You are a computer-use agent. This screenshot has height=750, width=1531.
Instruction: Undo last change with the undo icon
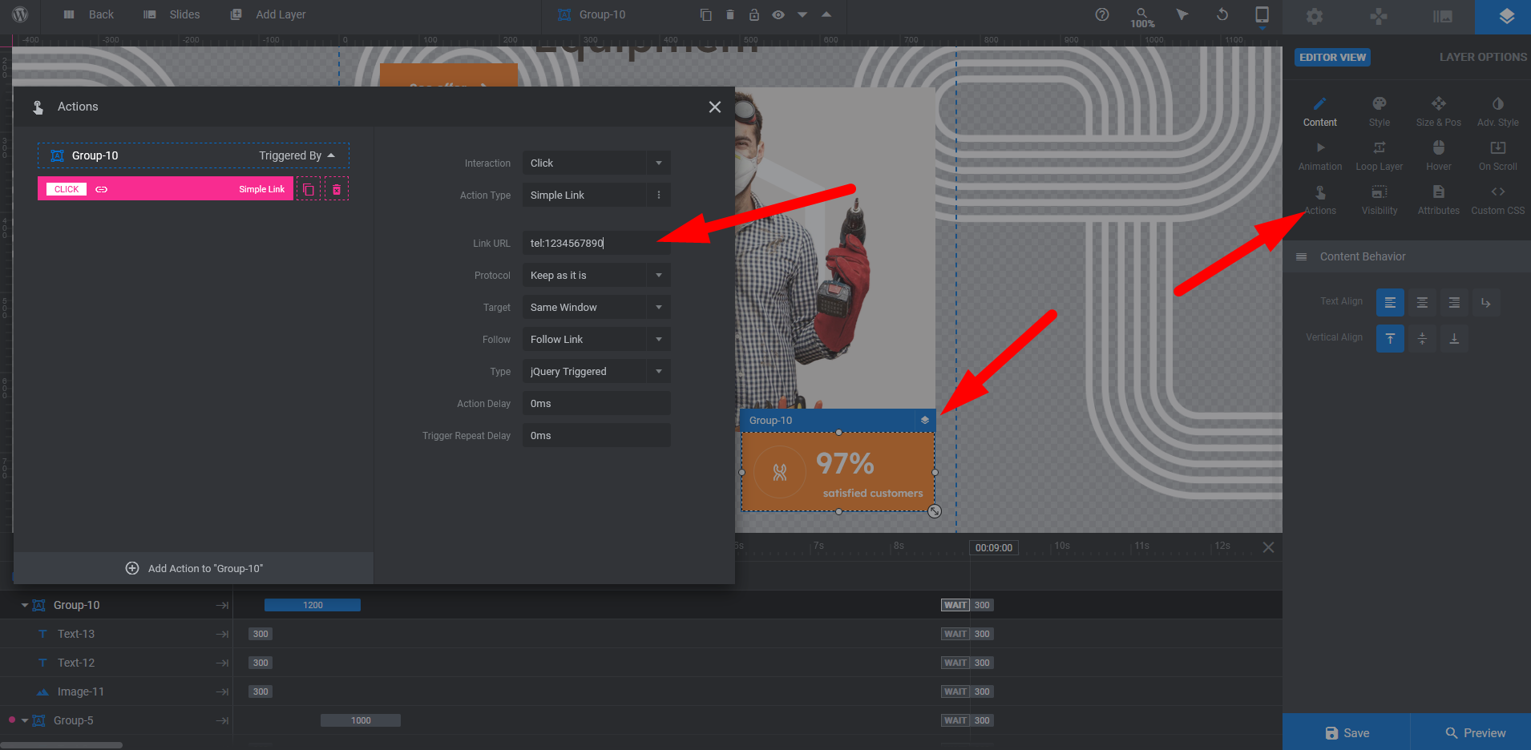tap(1222, 14)
